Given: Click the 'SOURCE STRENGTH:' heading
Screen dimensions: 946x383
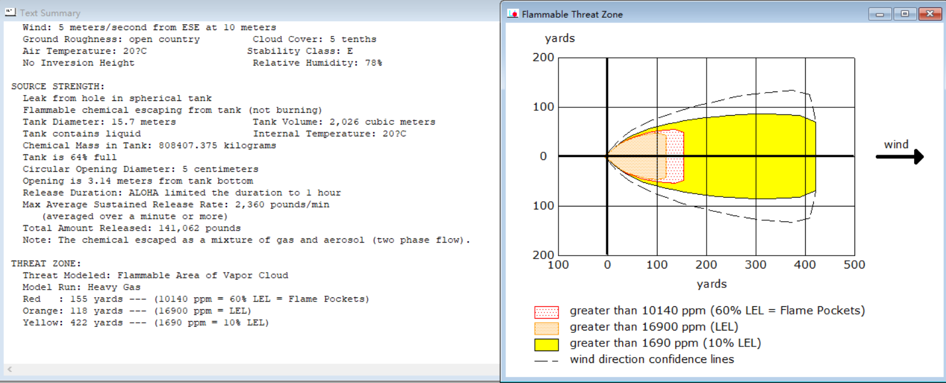Looking at the screenshot, I should (58, 87).
